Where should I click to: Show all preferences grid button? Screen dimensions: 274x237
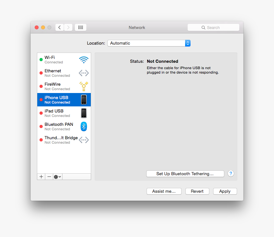pos(81,27)
